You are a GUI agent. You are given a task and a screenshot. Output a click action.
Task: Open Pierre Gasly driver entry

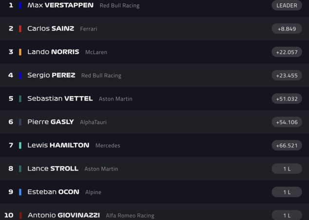coord(51,122)
